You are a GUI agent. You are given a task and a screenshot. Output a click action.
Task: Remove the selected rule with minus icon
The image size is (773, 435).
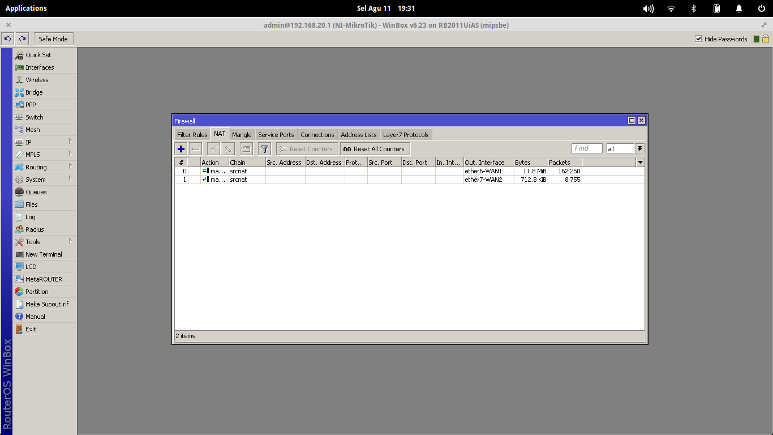tap(196, 149)
